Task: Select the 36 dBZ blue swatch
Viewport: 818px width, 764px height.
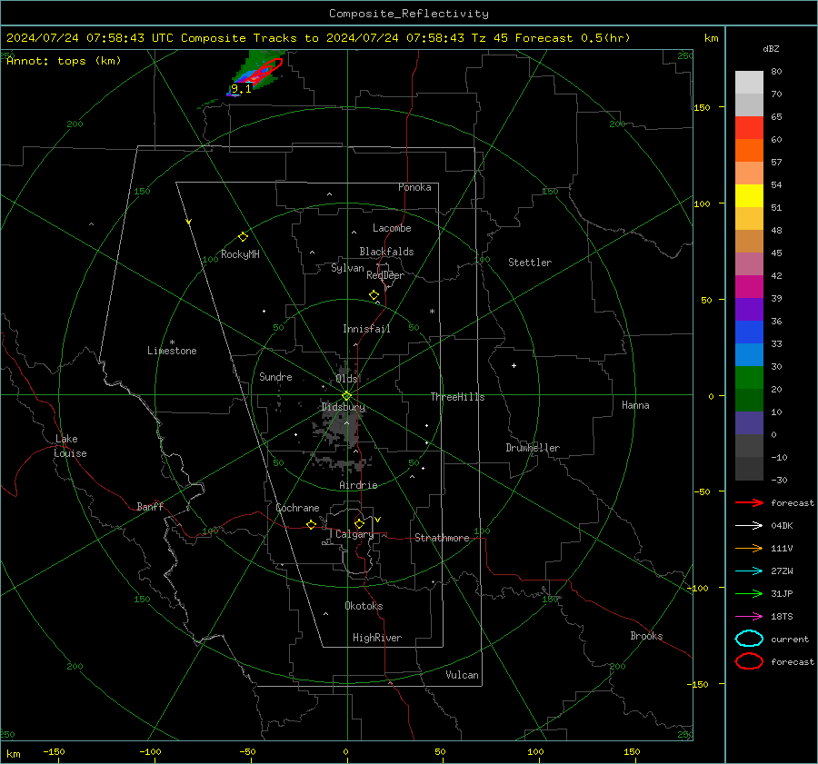Action: (749, 332)
